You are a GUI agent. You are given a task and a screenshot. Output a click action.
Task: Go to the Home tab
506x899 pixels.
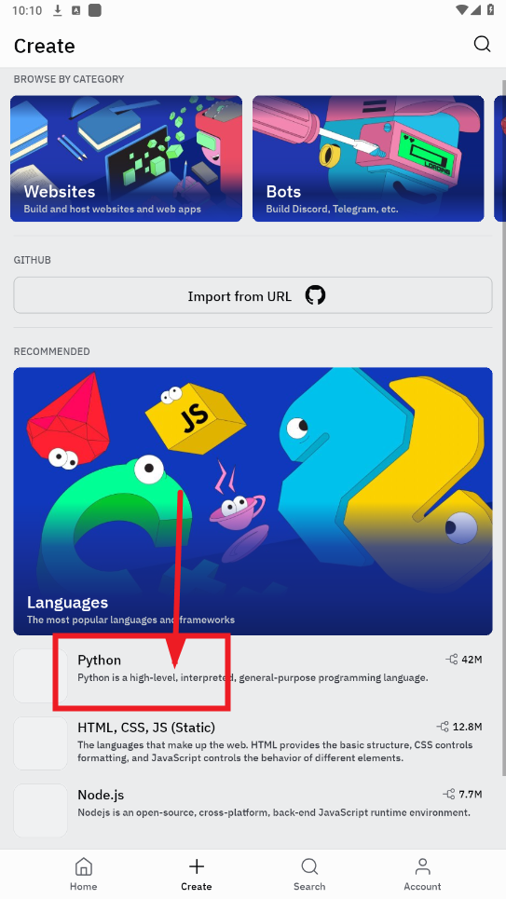pos(83,874)
